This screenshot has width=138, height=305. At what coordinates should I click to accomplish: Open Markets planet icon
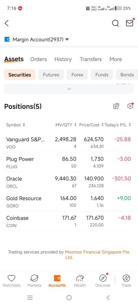click(34, 278)
